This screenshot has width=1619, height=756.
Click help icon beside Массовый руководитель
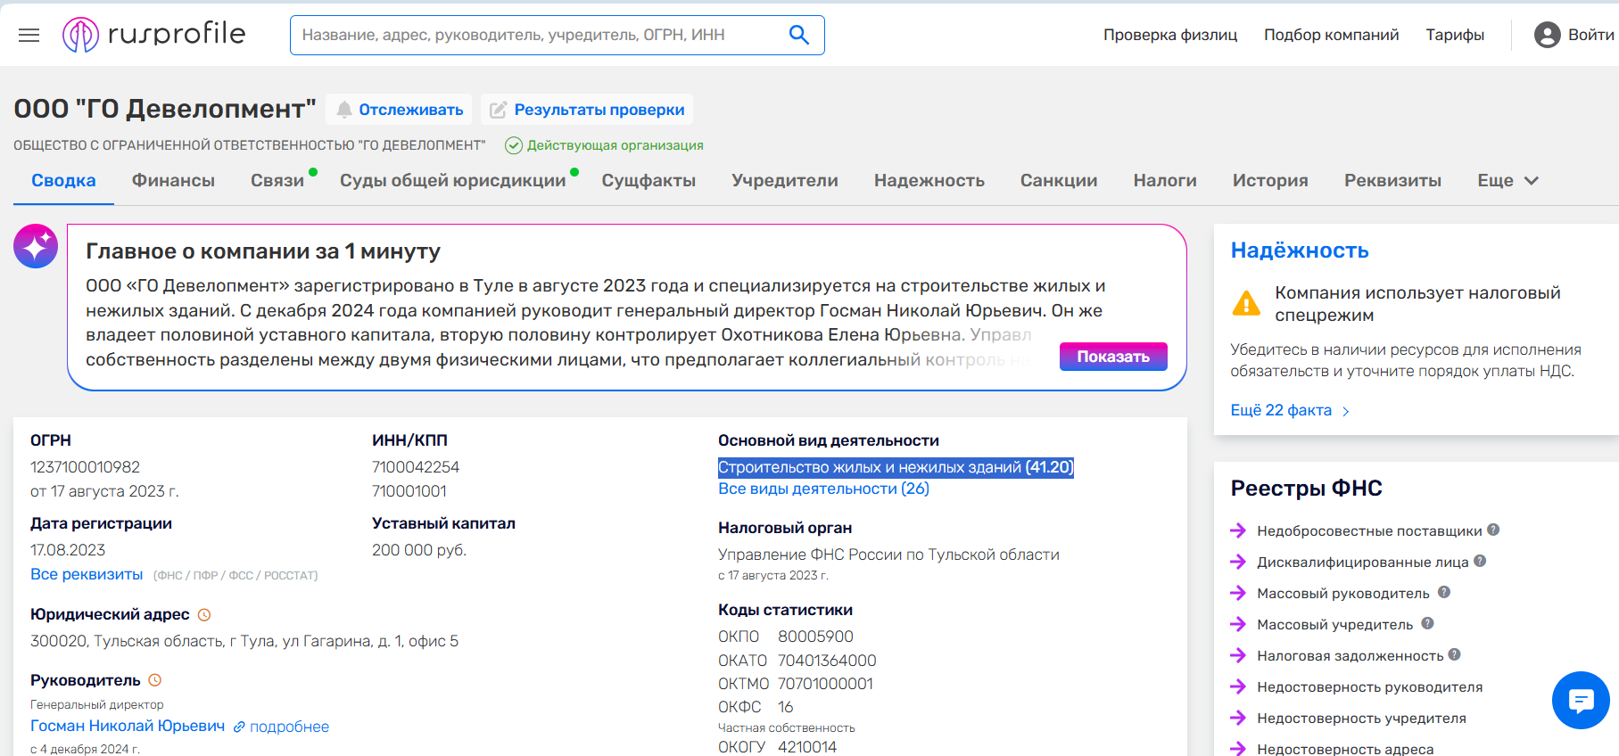click(x=1444, y=592)
